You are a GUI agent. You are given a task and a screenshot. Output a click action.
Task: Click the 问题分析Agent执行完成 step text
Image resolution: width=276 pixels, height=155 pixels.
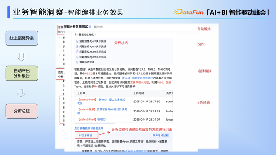[93, 46]
